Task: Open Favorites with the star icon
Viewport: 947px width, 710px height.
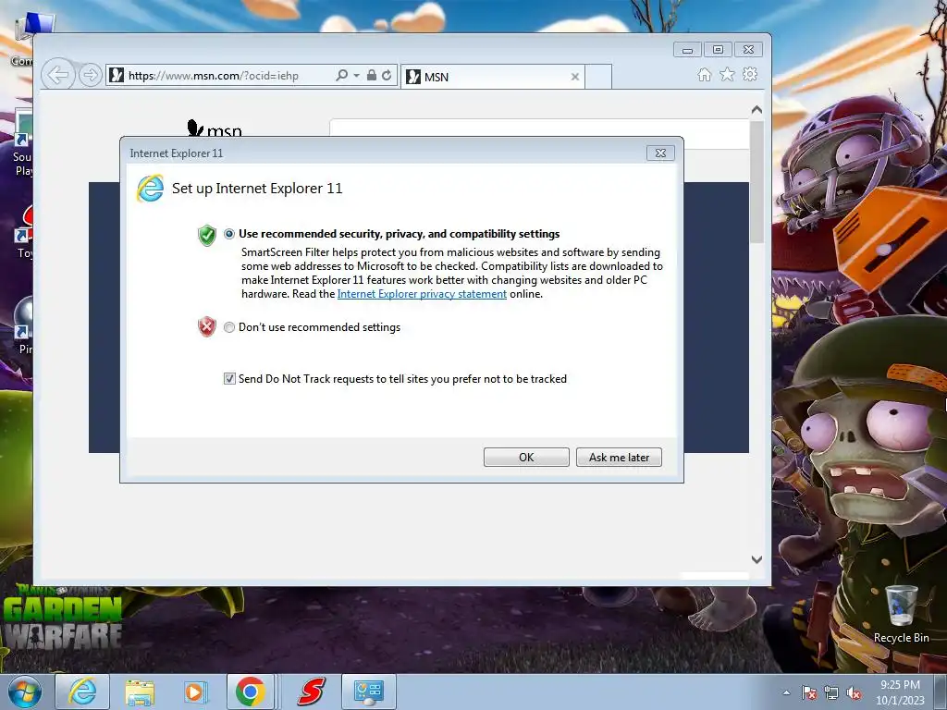Action: click(727, 74)
